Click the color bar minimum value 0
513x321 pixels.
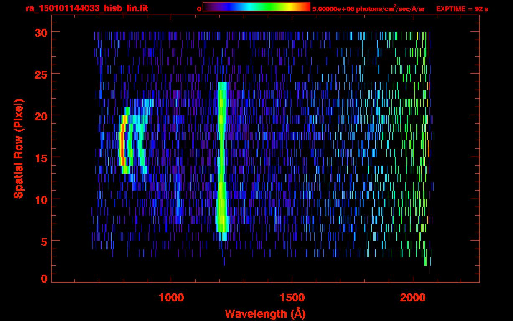pyautogui.click(x=199, y=9)
